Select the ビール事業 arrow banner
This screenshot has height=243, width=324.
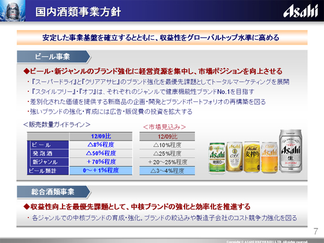[54, 57]
